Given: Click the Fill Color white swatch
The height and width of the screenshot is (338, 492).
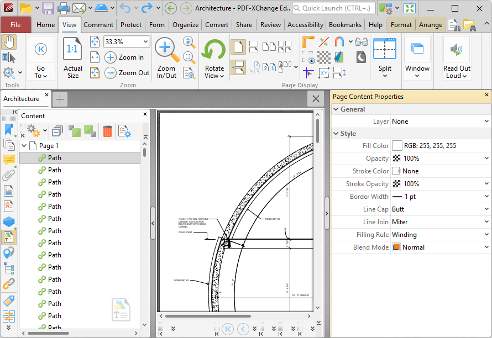Looking at the screenshot, I should pyautogui.click(x=397, y=146).
